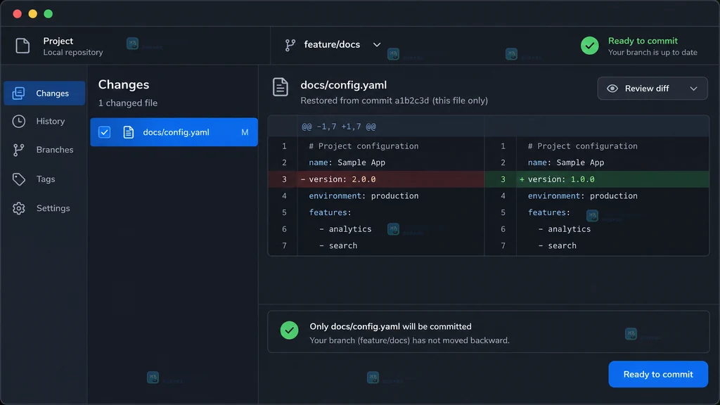The height and width of the screenshot is (405, 720).
Task: Click the M modified status badge
Action: point(245,132)
